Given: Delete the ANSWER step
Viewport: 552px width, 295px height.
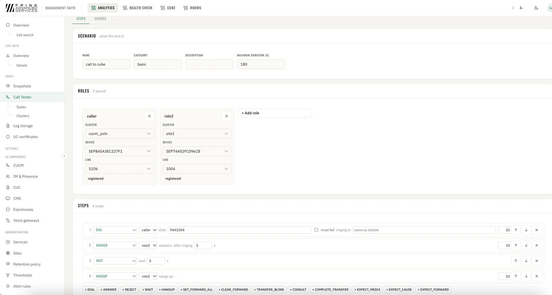Looking at the screenshot, I should coord(536,246).
